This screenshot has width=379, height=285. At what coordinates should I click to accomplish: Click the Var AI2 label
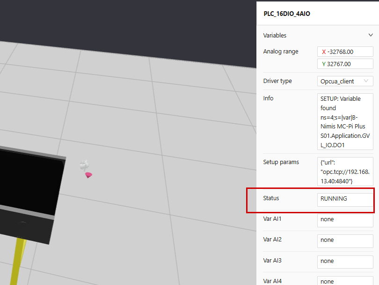pos(272,239)
